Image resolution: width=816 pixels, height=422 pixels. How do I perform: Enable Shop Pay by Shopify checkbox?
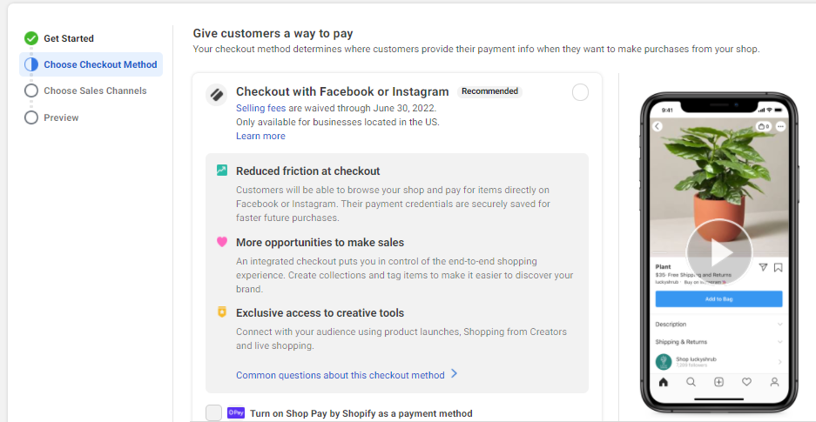pos(214,413)
